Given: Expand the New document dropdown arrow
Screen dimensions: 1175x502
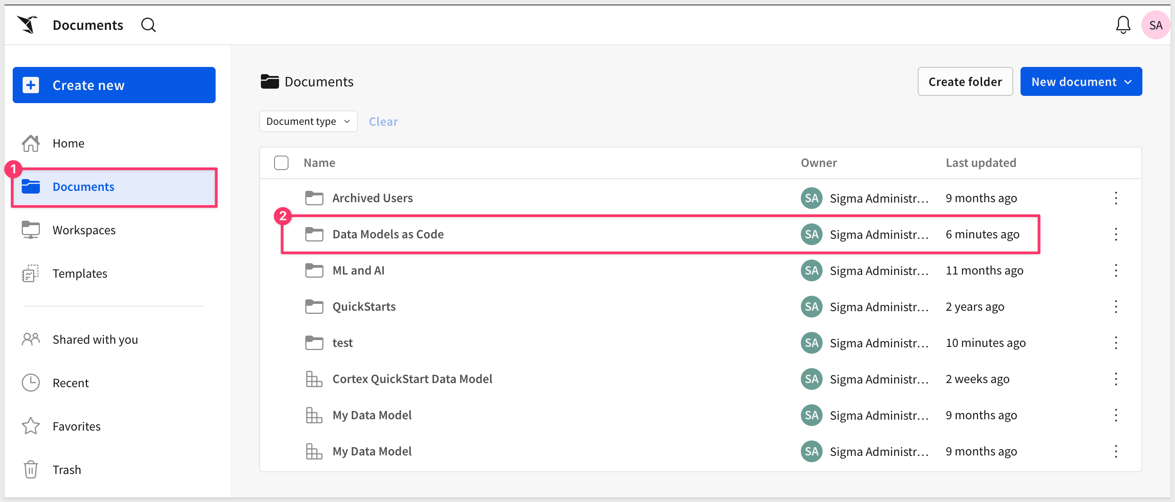Looking at the screenshot, I should tap(1128, 82).
